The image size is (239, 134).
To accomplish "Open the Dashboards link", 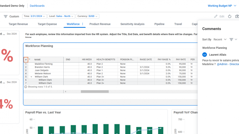I will point(37,6).
